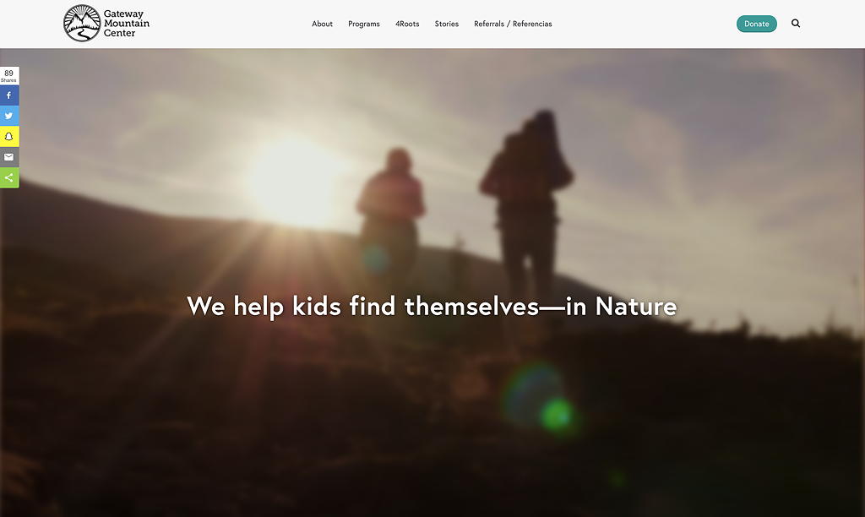Viewport: 865px width, 517px height.
Task: Share via the yellow Snapchat icon
Action: coord(9,136)
